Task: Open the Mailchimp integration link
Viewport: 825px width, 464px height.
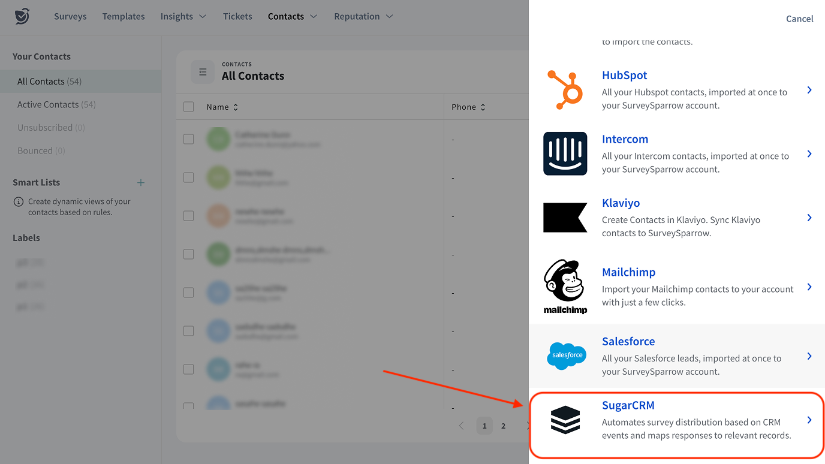Action: pos(628,272)
